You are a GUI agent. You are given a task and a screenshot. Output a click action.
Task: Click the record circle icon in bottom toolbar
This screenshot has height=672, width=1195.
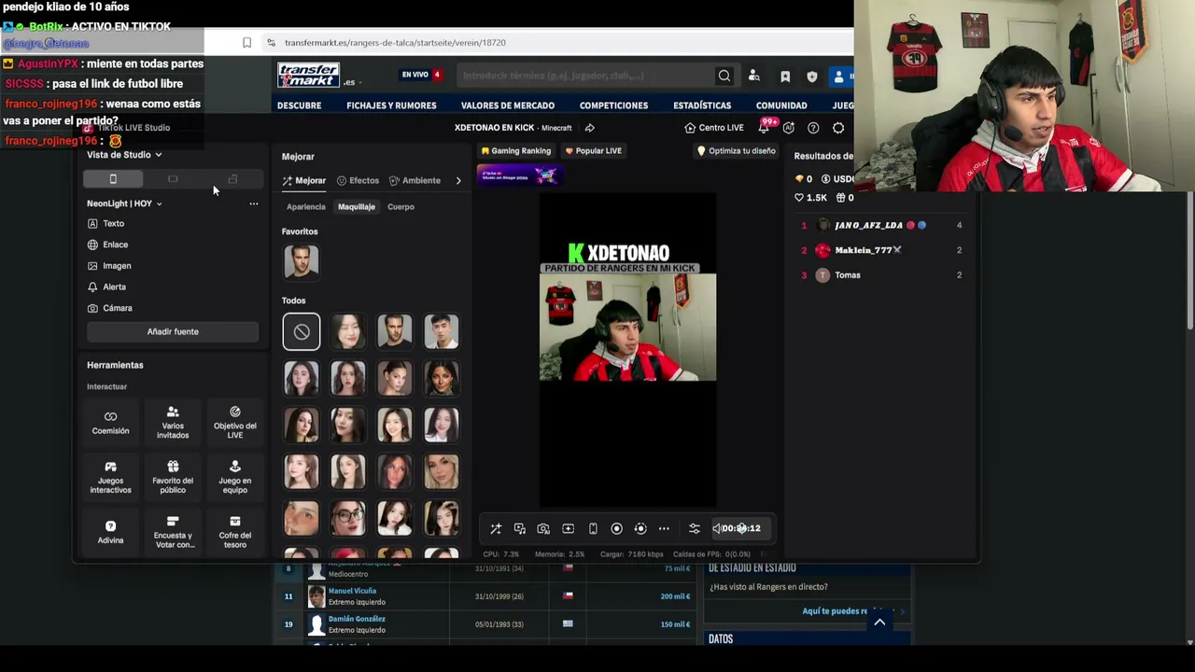[616, 529]
